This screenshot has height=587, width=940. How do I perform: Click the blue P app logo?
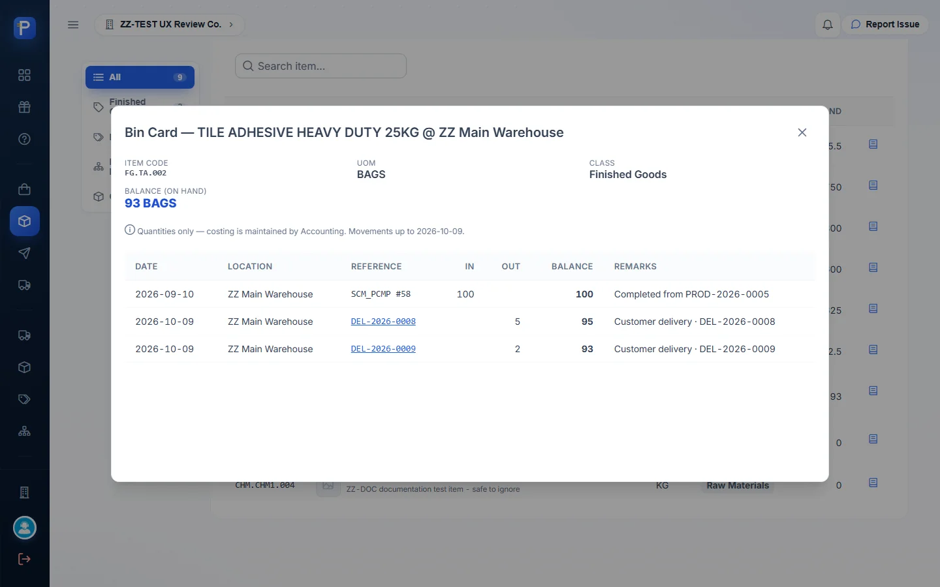click(x=25, y=28)
